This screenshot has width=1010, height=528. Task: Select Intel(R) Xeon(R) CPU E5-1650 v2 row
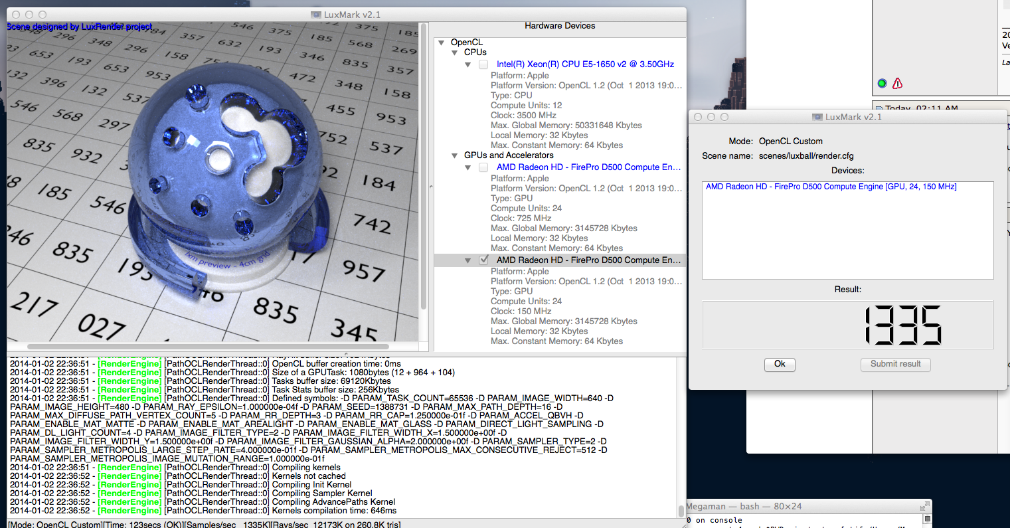[585, 64]
